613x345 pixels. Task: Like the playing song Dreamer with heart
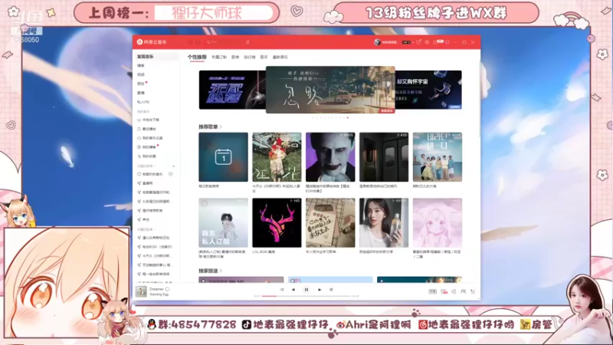pos(167,289)
